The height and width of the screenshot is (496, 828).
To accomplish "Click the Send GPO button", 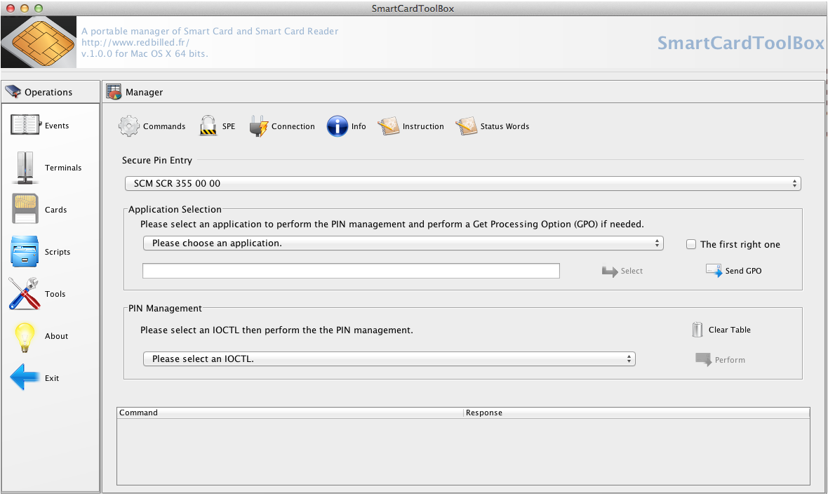I will (734, 271).
